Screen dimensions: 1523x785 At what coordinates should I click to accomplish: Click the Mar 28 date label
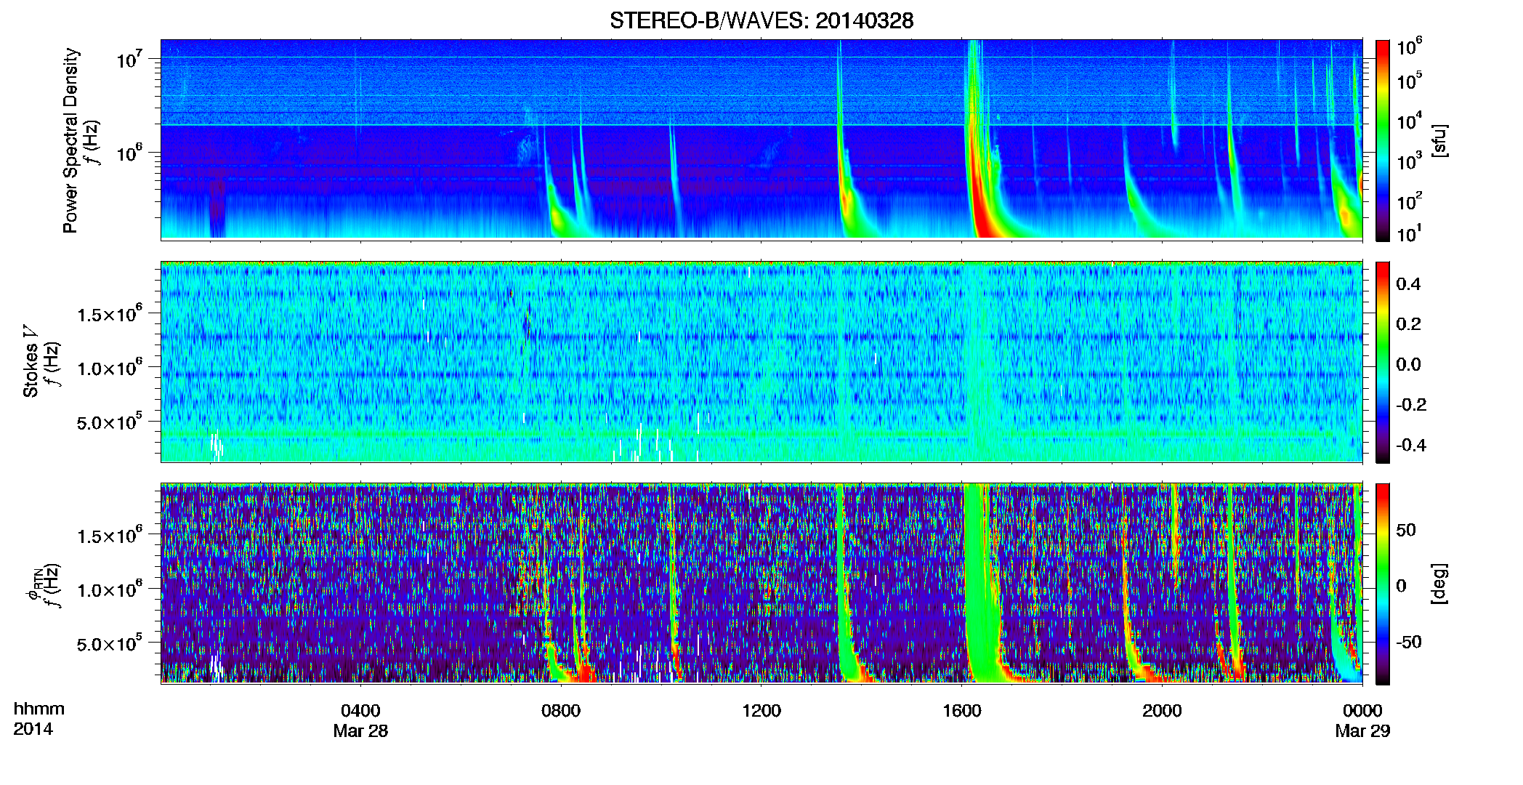tap(360, 730)
